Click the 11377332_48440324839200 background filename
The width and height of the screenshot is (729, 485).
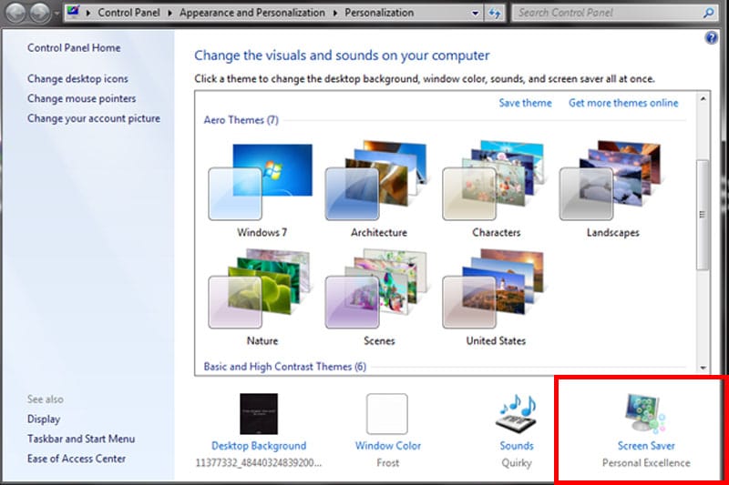click(x=258, y=463)
